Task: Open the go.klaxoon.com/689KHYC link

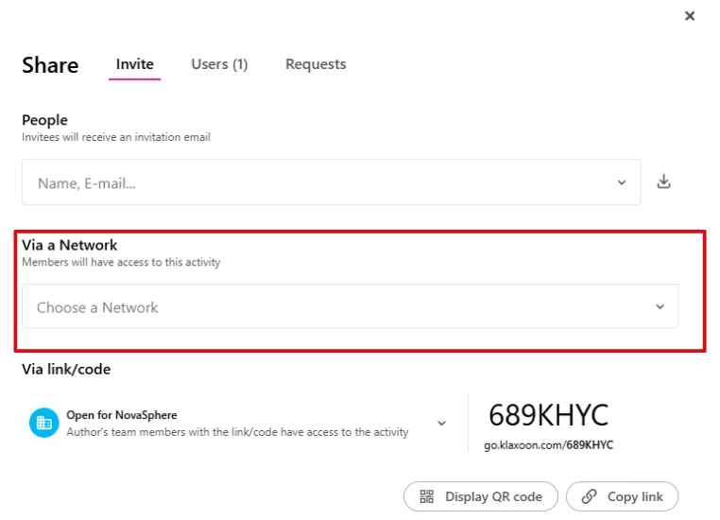Action: point(548,444)
